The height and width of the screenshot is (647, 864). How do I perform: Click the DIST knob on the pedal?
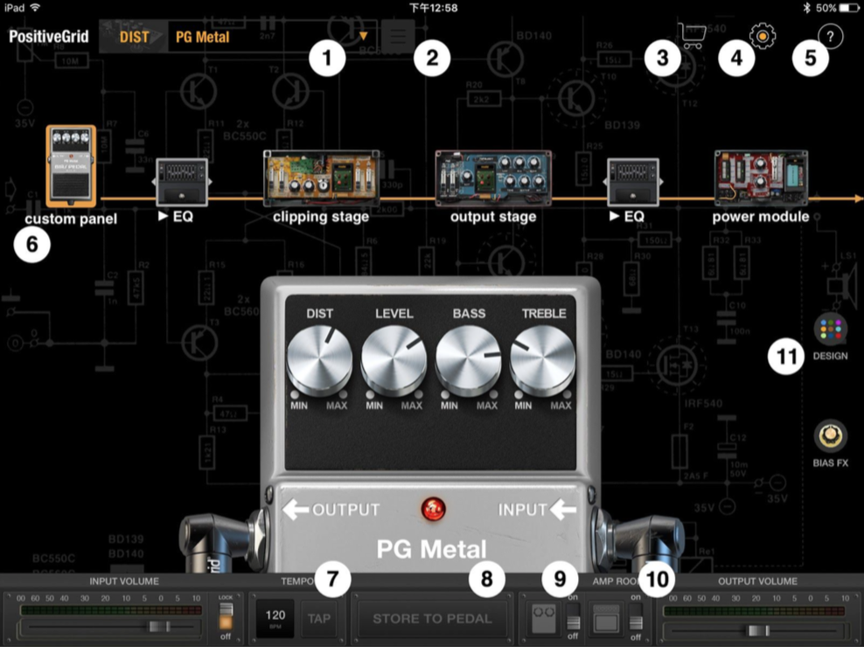point(319,359)
